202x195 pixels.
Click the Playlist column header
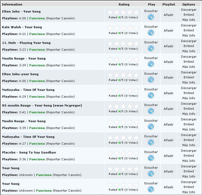(x=169, y=4)
